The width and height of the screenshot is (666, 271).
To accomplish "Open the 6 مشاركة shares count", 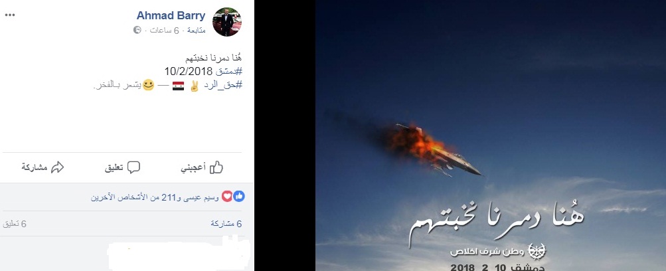I will (226, 224).
